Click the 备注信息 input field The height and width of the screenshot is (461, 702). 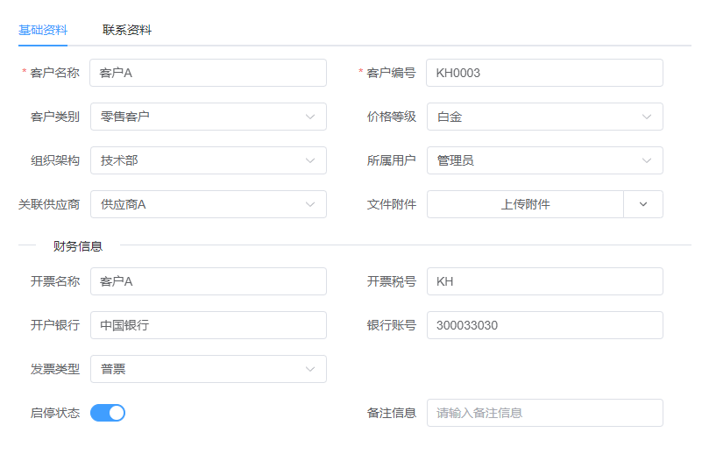point(544,413)
